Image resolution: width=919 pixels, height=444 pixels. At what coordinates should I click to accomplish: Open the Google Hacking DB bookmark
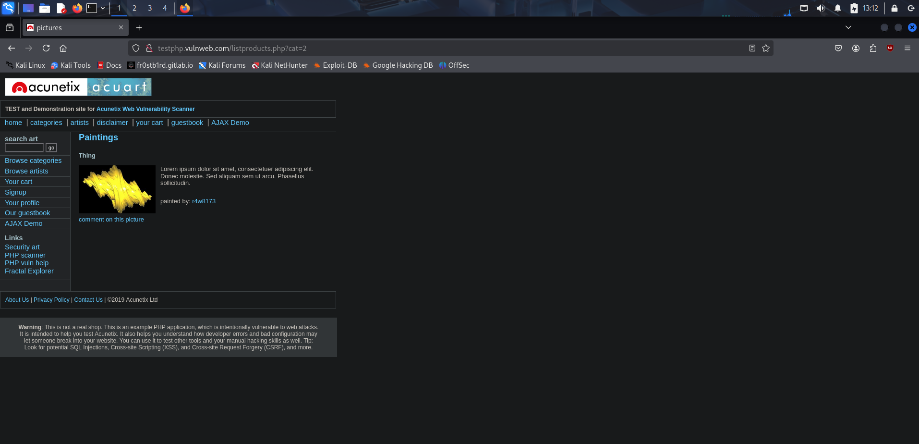tap(398, 65)
